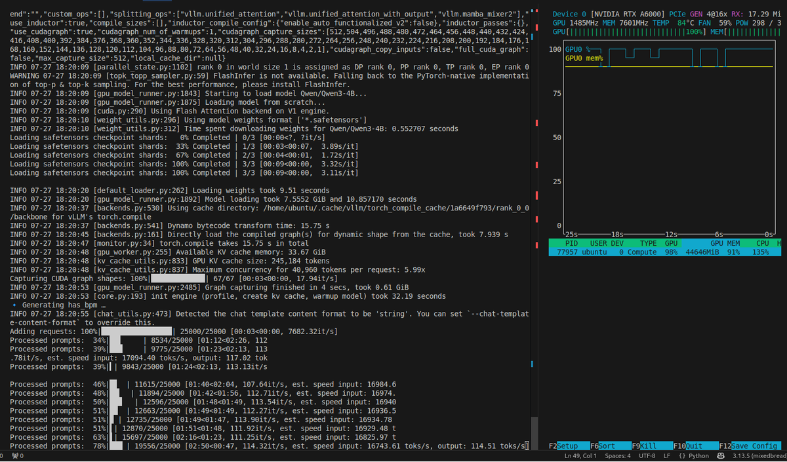Click 'GPU KV cache size: 245,184 tokens' line

tap(169, 261)
